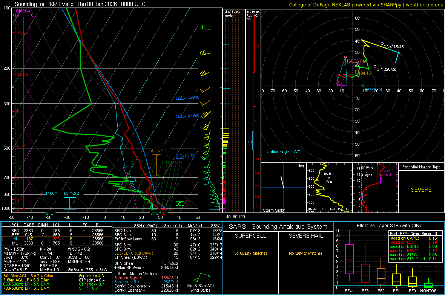Click the 1km & 6km AGL wind barbs glyph
Viewport: 445px width, 295px height.
(x=202, y=277)
